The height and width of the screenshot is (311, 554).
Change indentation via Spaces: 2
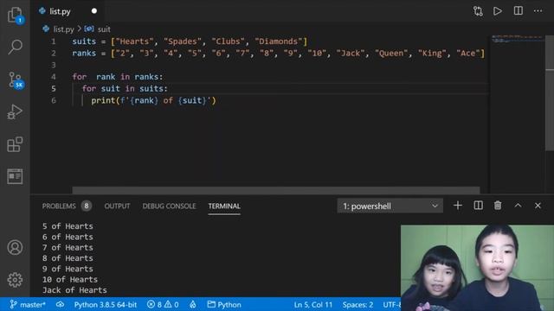pos(358,305)
